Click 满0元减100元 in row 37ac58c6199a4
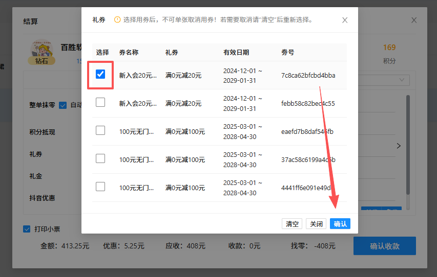The height and width of the screenshot is (277, 437). click(x=185, y=159)
